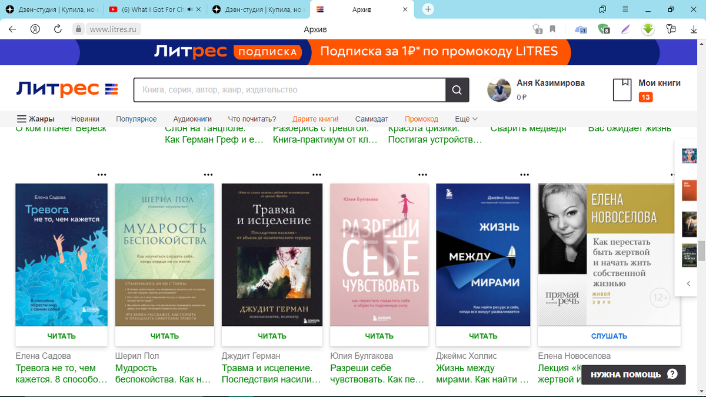This screenshot has width=706, height=397.
Task: Open the three-dot menu above Жизнь между мирами
Action: tap(525, 175)
